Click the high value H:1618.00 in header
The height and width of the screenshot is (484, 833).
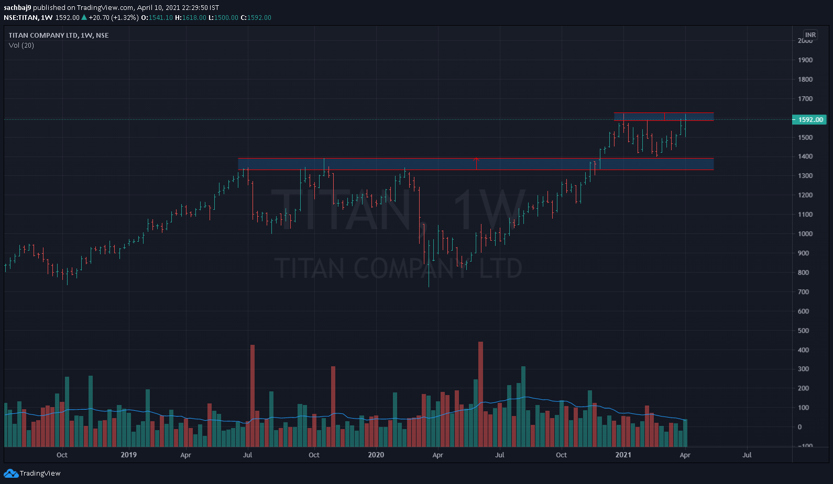(191, 18)
